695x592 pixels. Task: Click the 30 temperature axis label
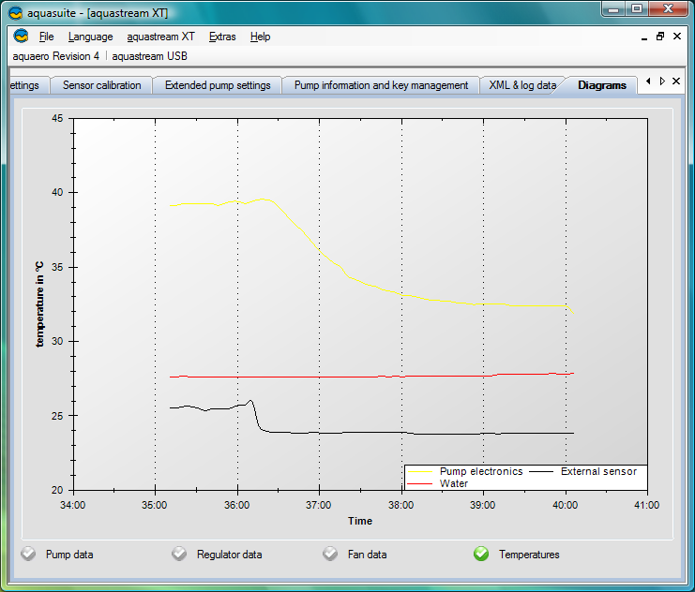(57, 341)
